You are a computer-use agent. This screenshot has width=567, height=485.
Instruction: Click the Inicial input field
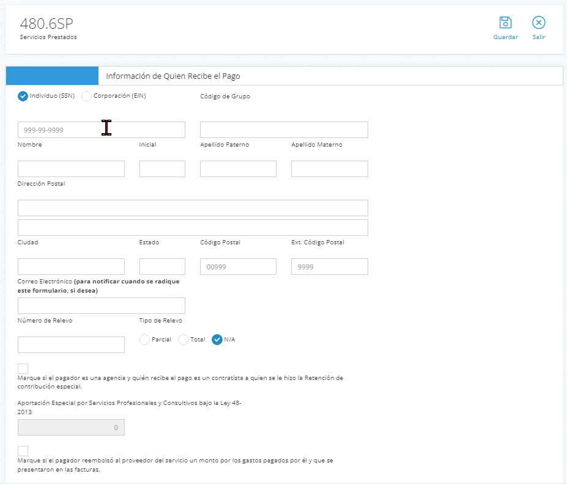point(162,169)
